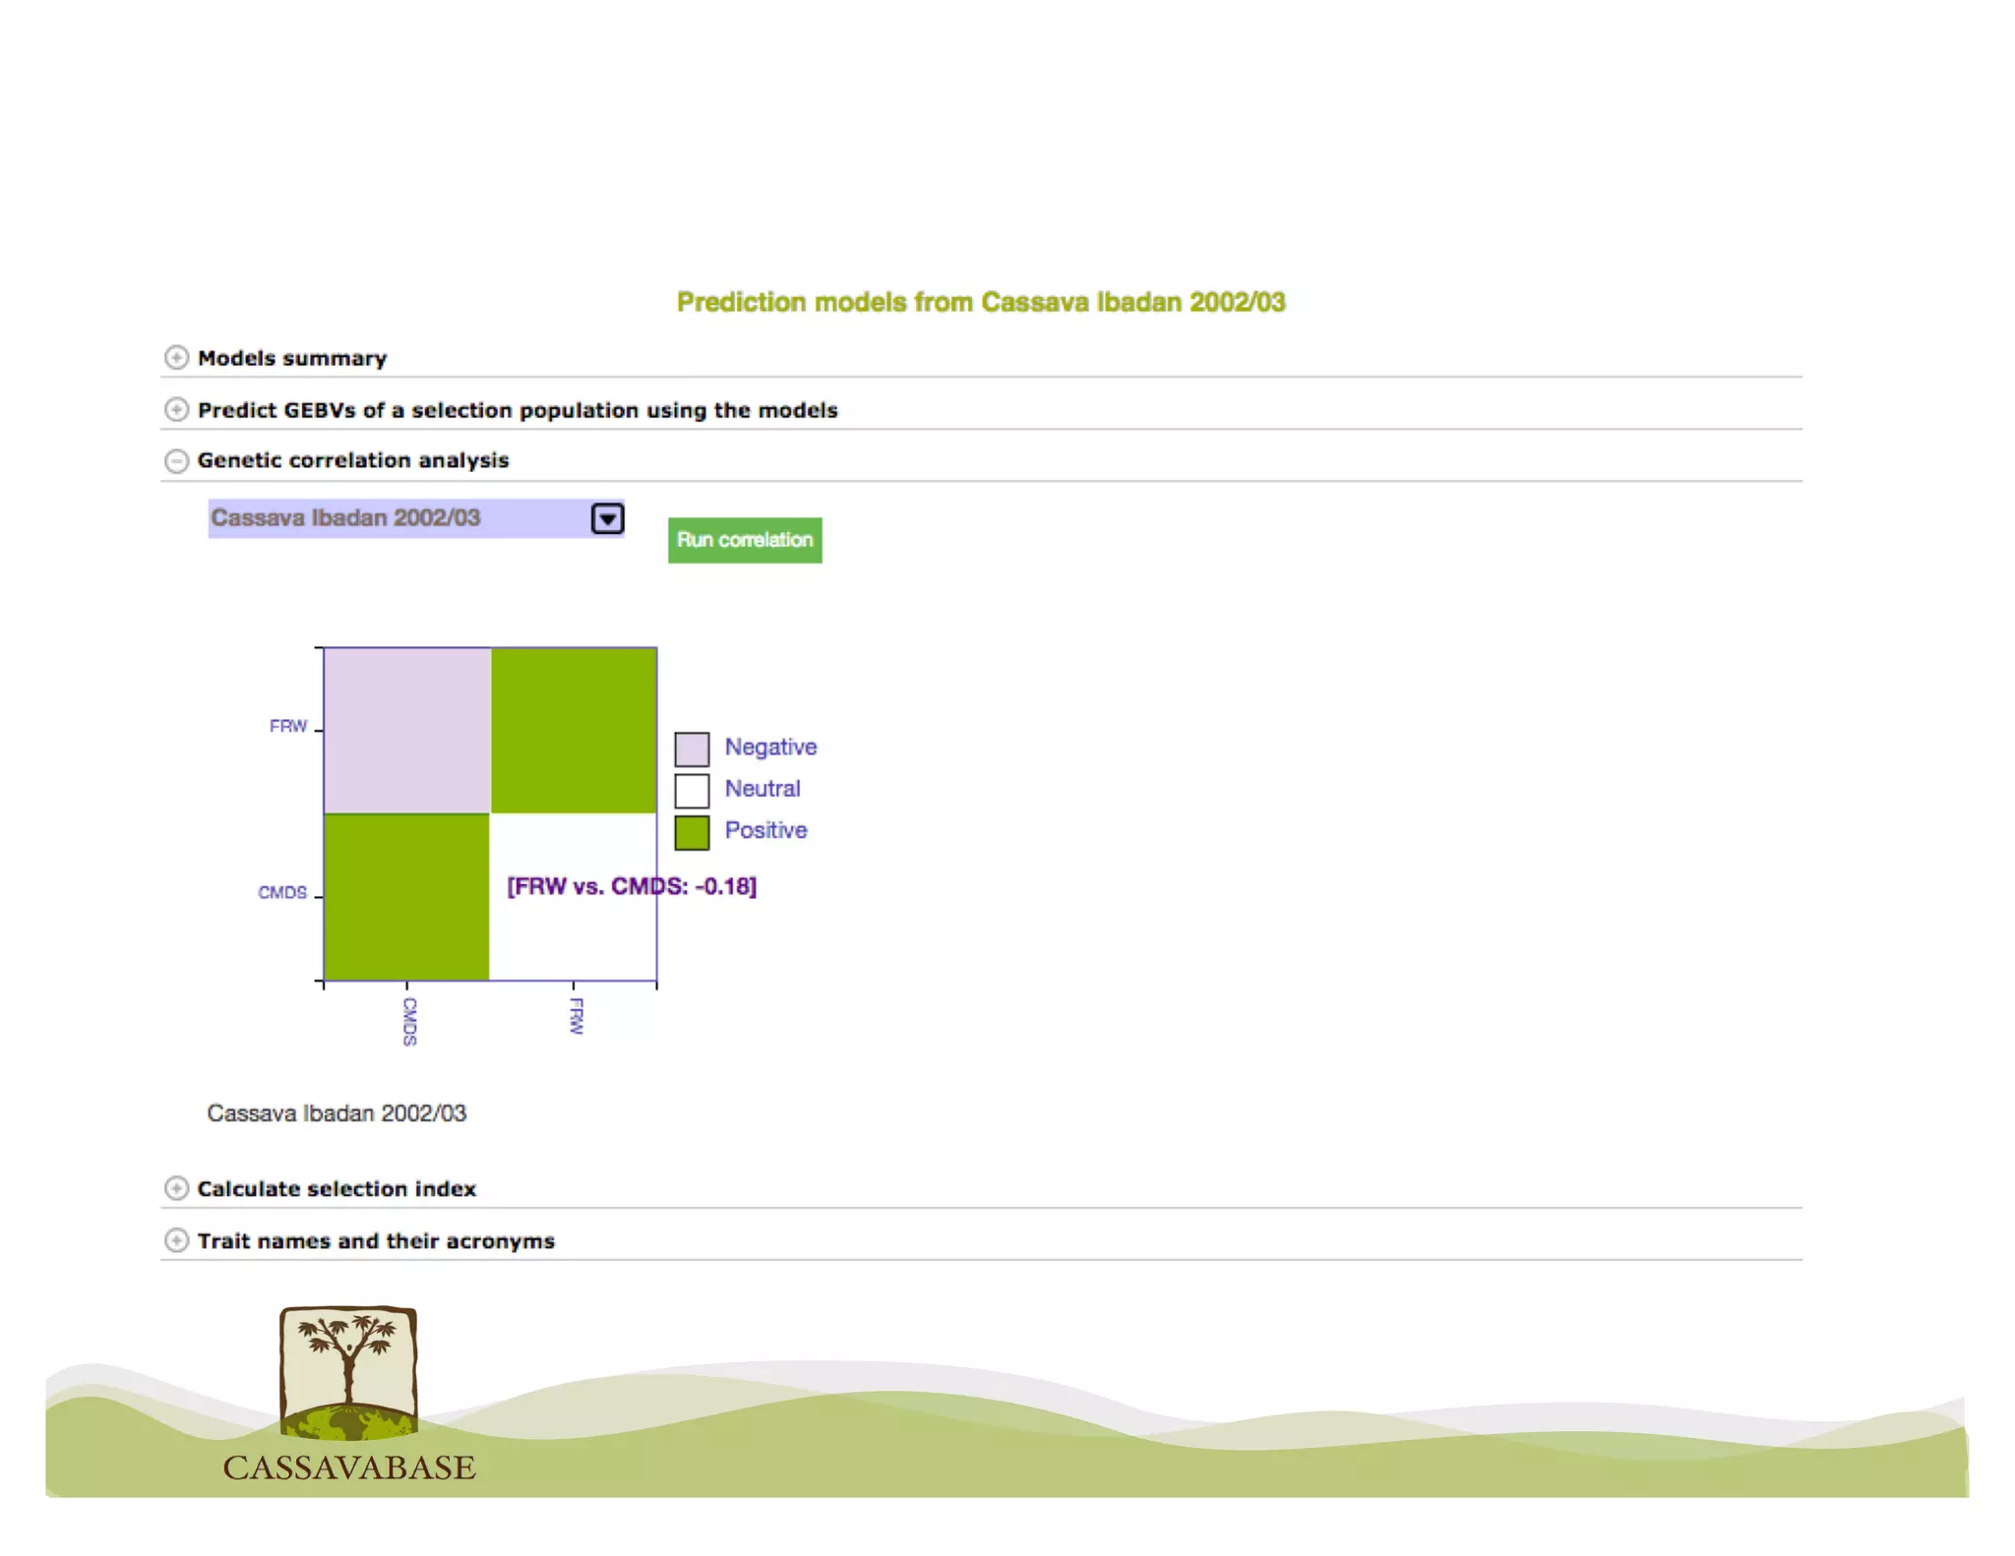The height and width of the screenshot is (1556, 2015).
Task: Click the top-right green FRW heatmap cell
Action: click(574, 730)
